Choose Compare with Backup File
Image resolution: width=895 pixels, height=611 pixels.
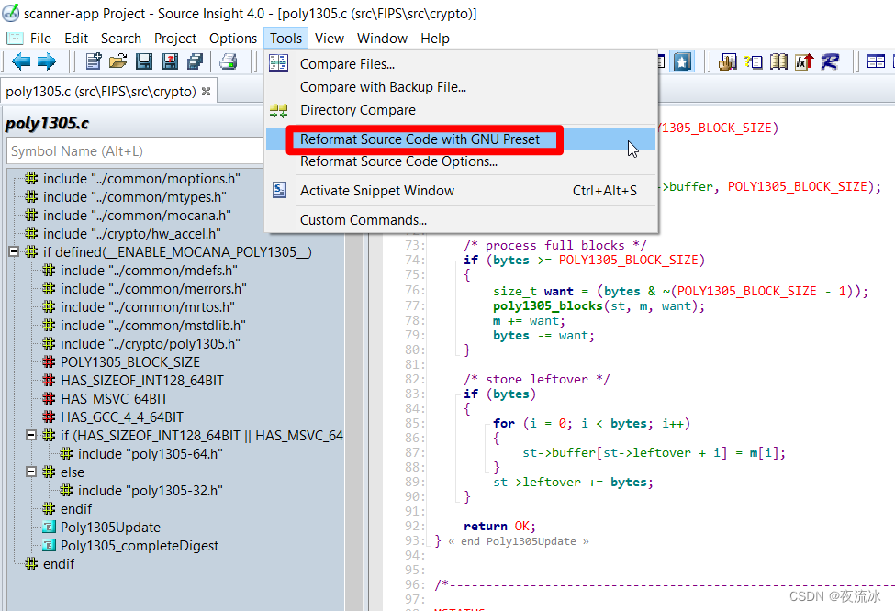coord(461,87)
